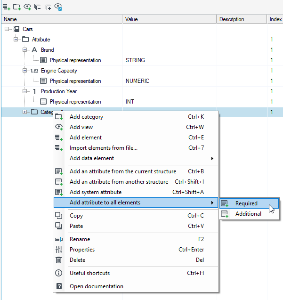Click Brand's Physical representation icon
Viewport: 283px width, 300px height.
pos(43,60)
